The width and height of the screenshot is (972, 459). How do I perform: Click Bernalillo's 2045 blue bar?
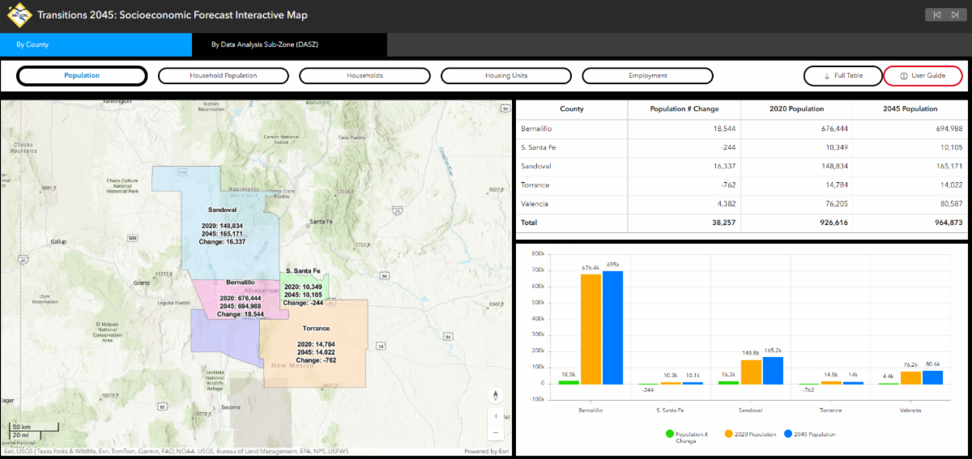click(612, 327)
